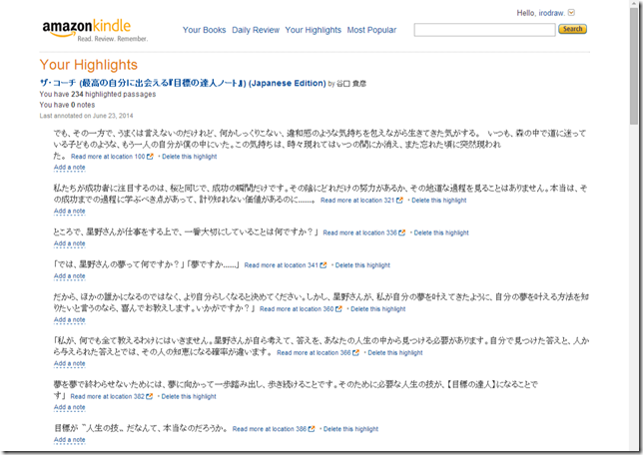
Task: Add a note under location 100 highlight
Action: tap(70, 168)
